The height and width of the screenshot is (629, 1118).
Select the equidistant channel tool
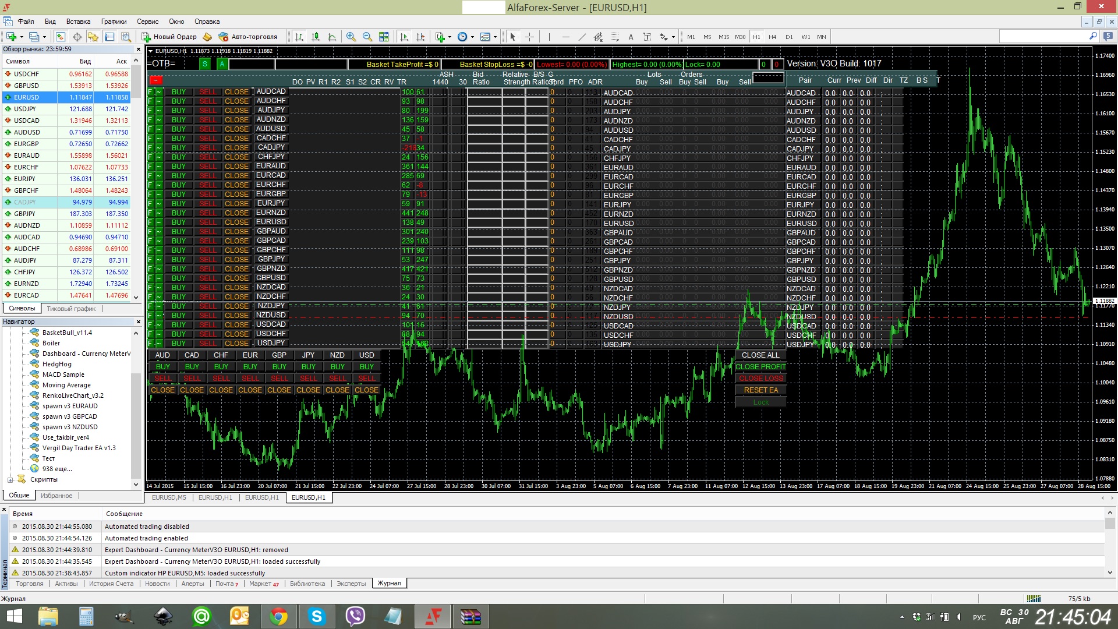(598, 37)
